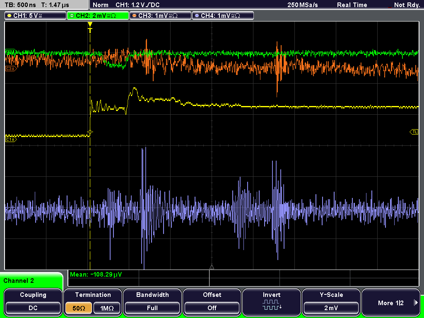The width and height of the screenshot is (424, 318).
Task: Select the CH3: 1 mV channel tab
Action: tap(160, 15)
